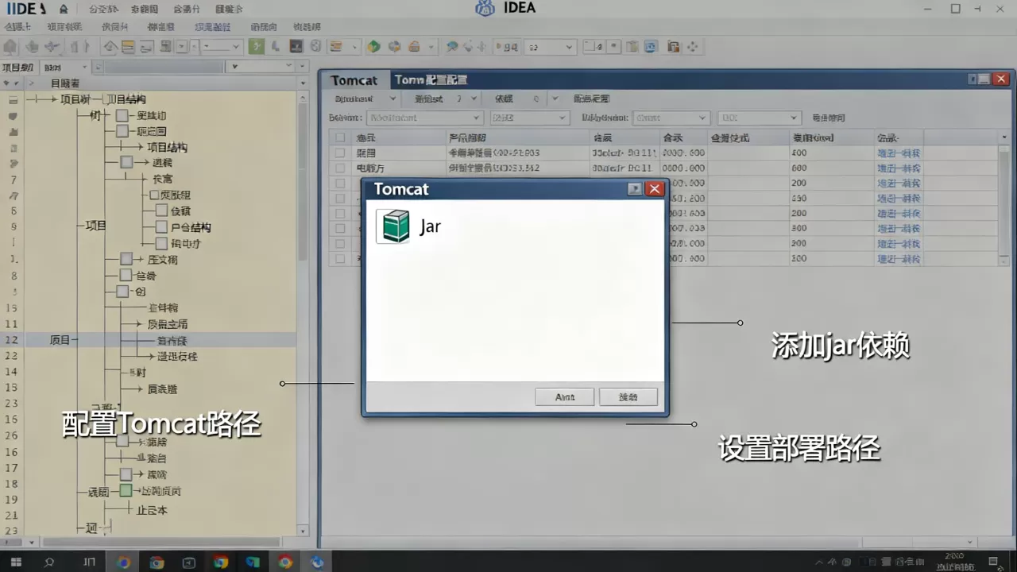This screenshot has width=1017, height=572.
Task: Open the blue link in the 350 row
Action: click(x=899, y=198)
